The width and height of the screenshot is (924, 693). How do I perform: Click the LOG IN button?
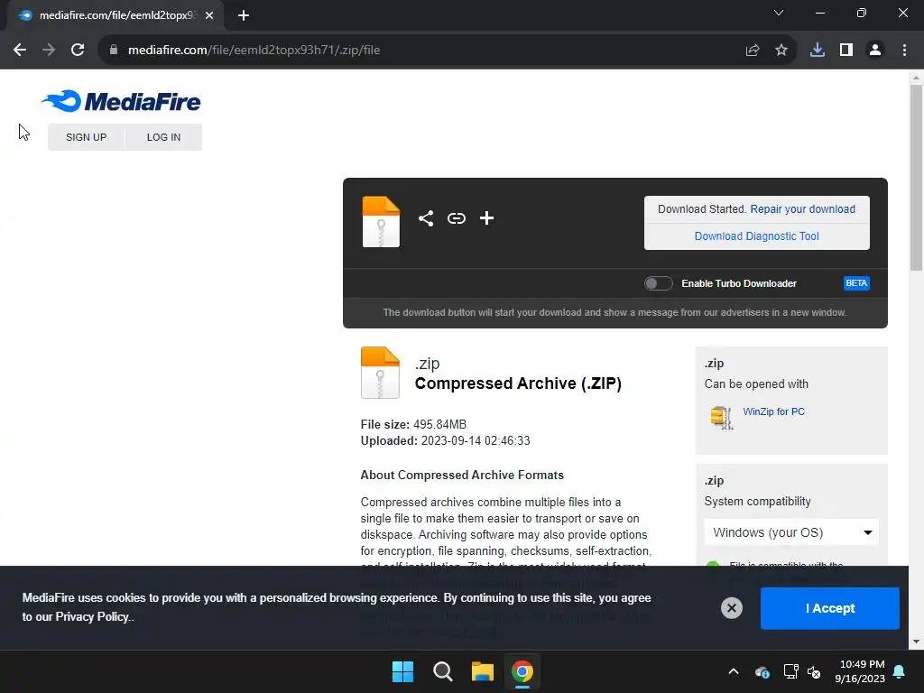click(164, 137)
